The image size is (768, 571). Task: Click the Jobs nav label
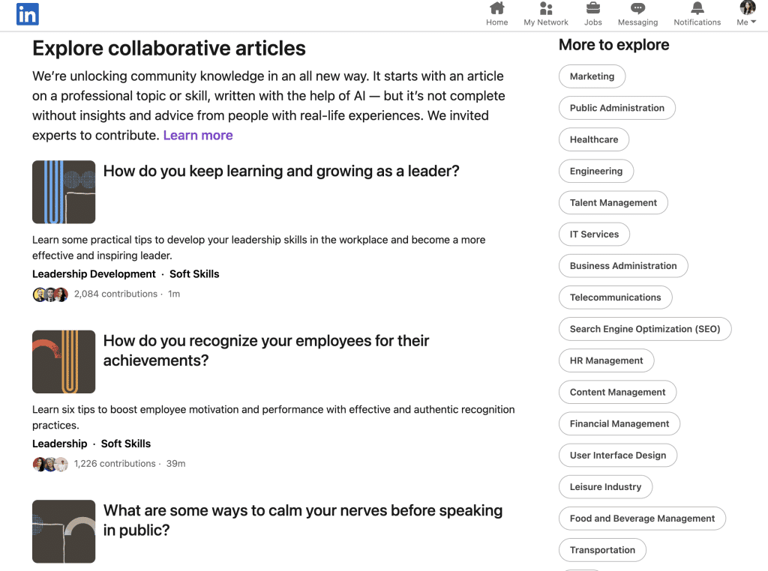pos(592,22)
